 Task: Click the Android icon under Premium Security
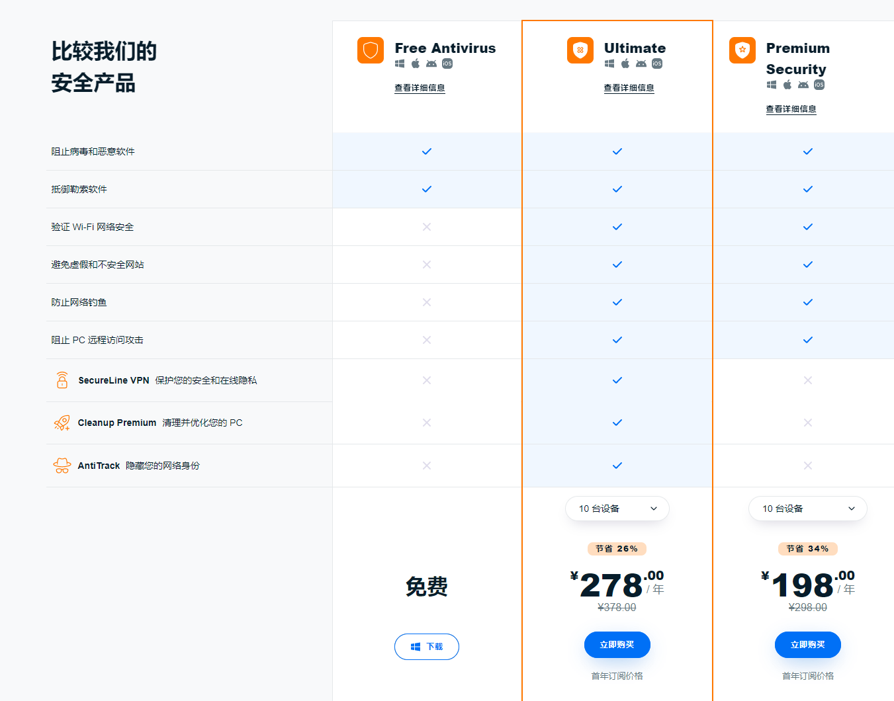(803, 85)
